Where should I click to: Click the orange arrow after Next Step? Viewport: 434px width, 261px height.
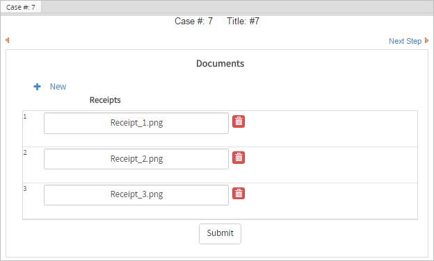426,40
